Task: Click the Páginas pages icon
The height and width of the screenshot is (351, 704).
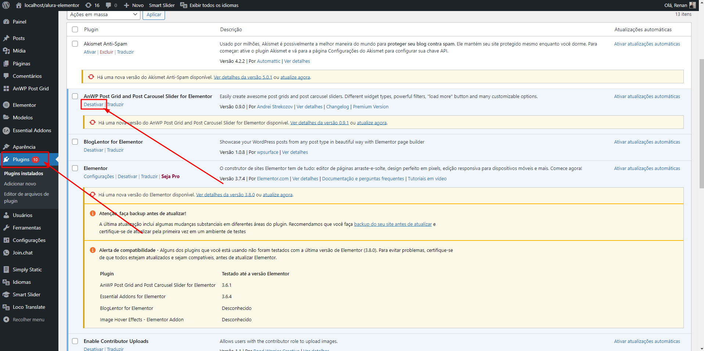Action: point(6,64)
